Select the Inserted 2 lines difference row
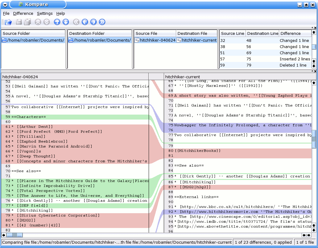Image resolution: width=318 pixels, height=248 pixels. pyautogui.click(x=266, y=59)
